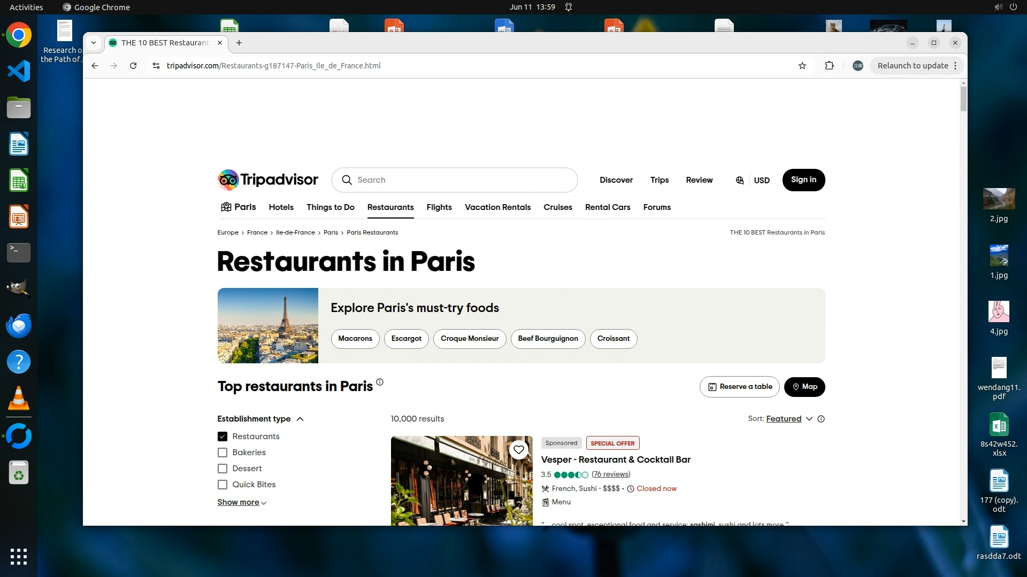
Task: Check the Bakeries checkbox
Action: click(x=223, y=453)
